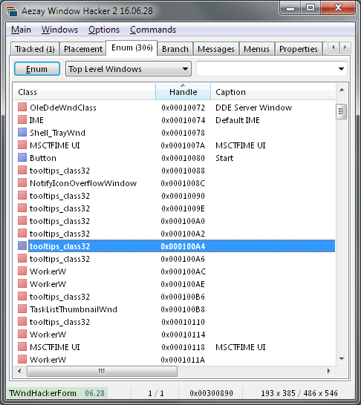The image size is (361, 405).
Task: Switch to the Branch tab
Action: (x=175, y=49)
